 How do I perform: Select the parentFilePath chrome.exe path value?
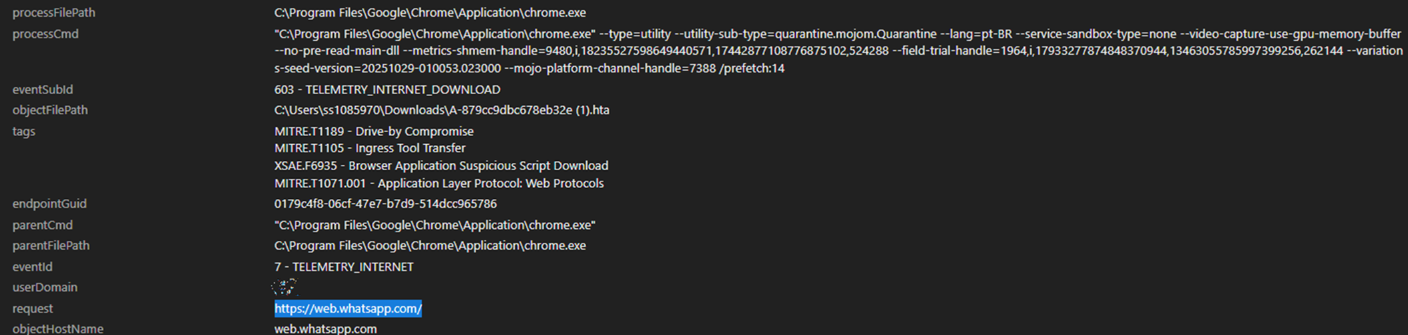[x=430, y=246]
